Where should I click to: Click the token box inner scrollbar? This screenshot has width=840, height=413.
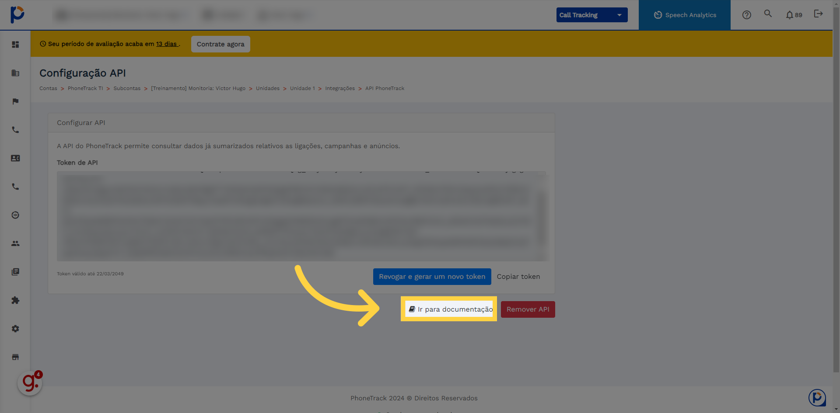[x=542, y=219]
